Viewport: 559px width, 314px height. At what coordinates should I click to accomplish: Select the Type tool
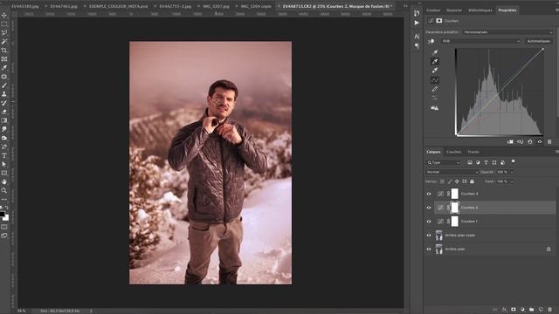point(4,155)
